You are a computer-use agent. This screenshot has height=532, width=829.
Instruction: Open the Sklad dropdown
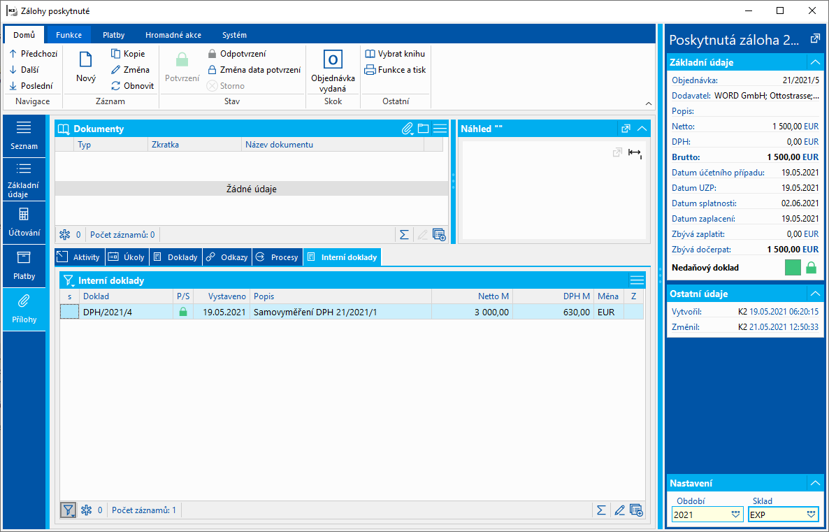point(811,515)
